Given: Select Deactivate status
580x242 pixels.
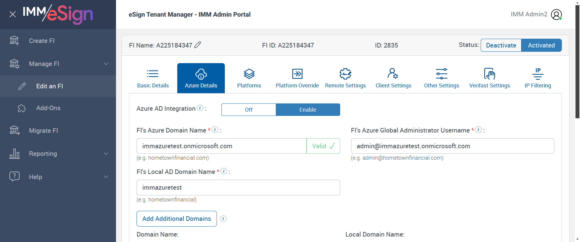Looking at the screenshot, I should (x=501, y=45).
